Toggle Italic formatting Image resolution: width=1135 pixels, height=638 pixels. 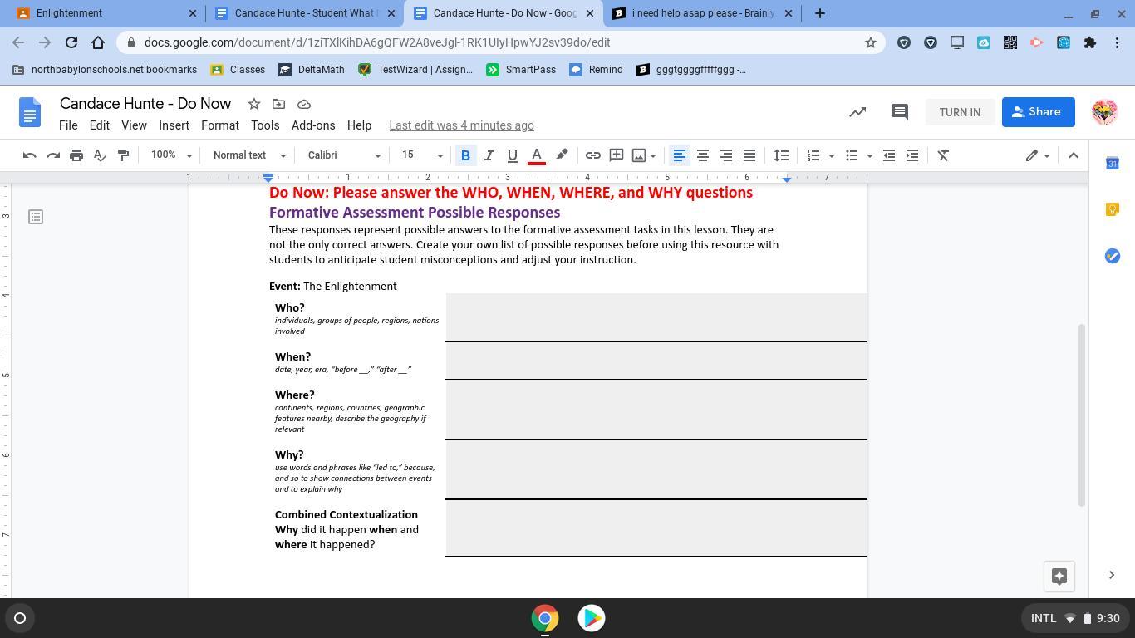[x=489, y=155]
